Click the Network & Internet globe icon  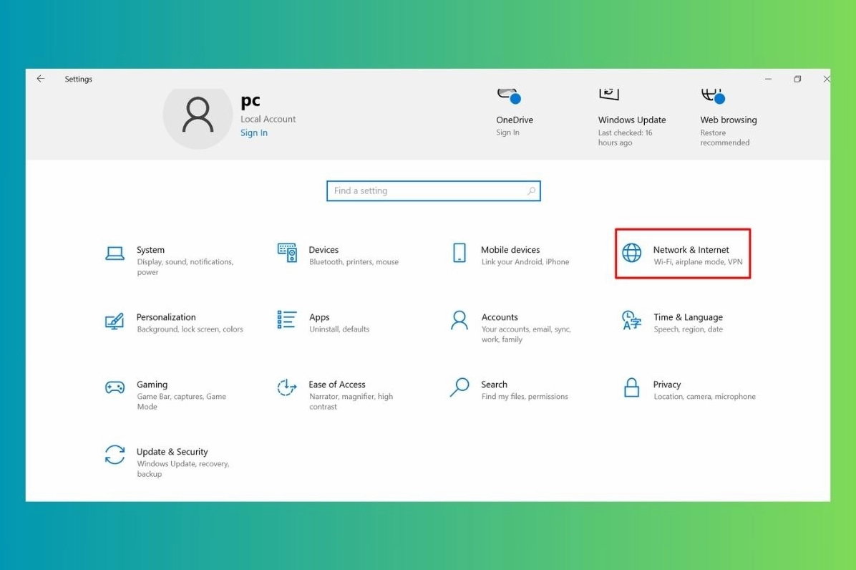(631, 253)
